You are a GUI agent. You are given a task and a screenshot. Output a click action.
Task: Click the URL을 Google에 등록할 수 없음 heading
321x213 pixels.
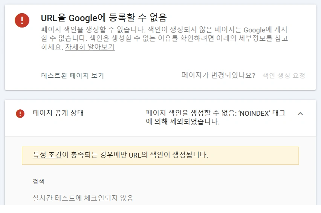tap(104, 18)
